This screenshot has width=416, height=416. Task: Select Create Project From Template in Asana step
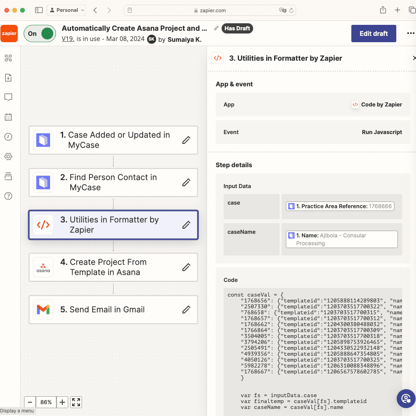(108, 267)
